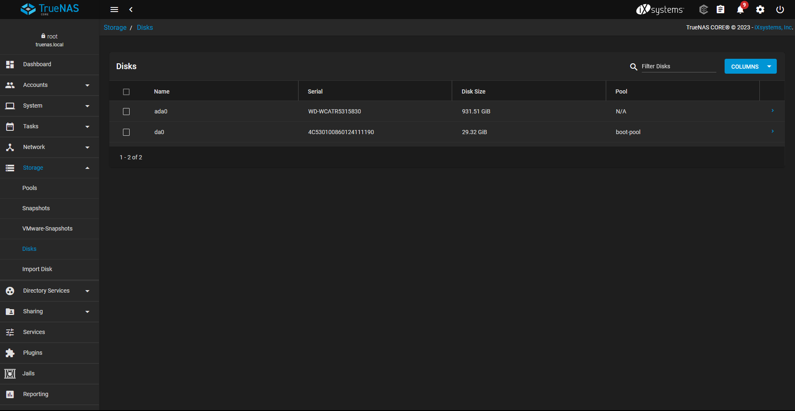Viewport: 795px width, 411px height.
Task: Click the TrueNAS logo
Action: pyautogui.click(x=50, y=9)
